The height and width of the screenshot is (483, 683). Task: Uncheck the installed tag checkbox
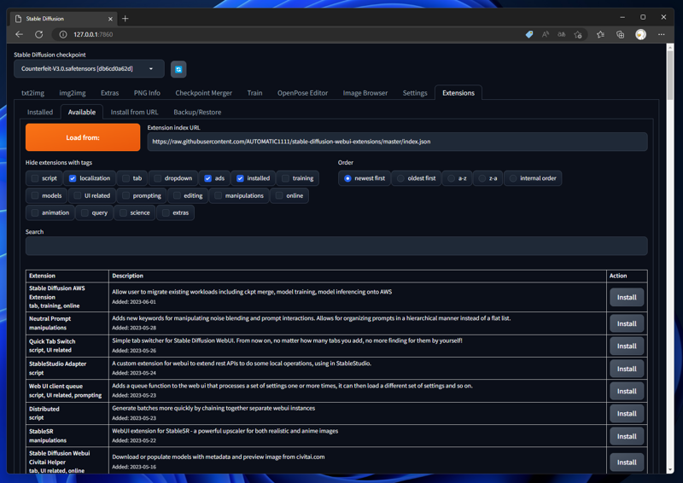tap(240, 178)
